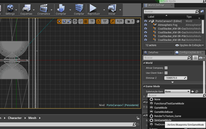Open Substituição GameMode combo box
The height and width of the screenshot is (129, 206).
pos(177,92)
